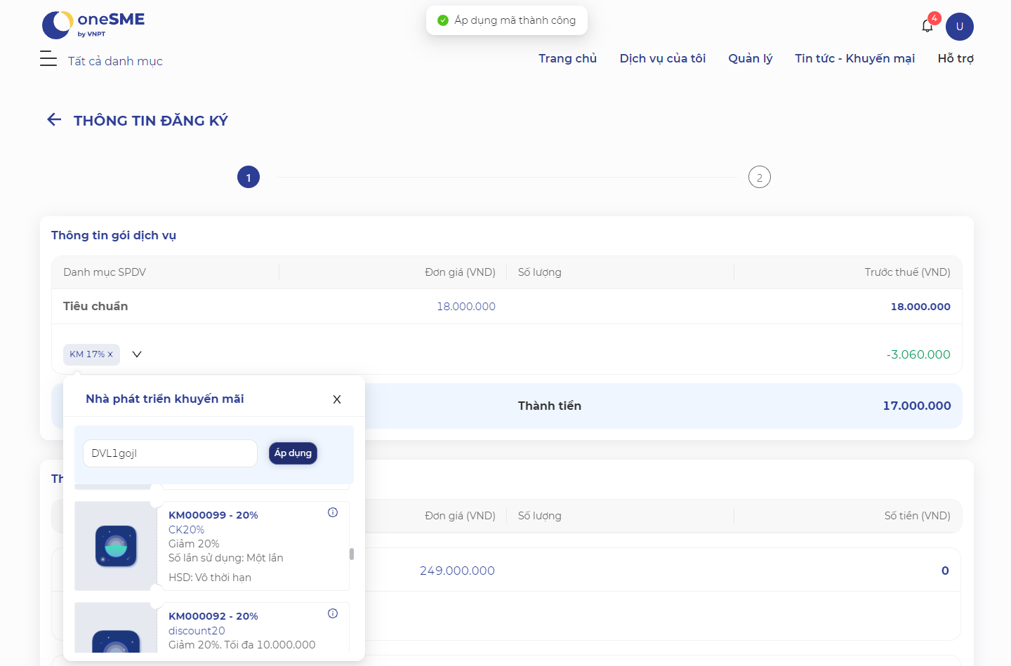This screenshot has width=1011, height=666.
Task: Click the Trước thuế (VND) column header
Action: pos(908,272)
